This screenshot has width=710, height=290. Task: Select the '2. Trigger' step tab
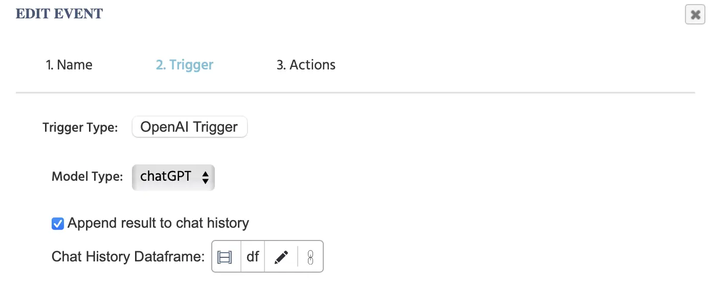[185, 65]
